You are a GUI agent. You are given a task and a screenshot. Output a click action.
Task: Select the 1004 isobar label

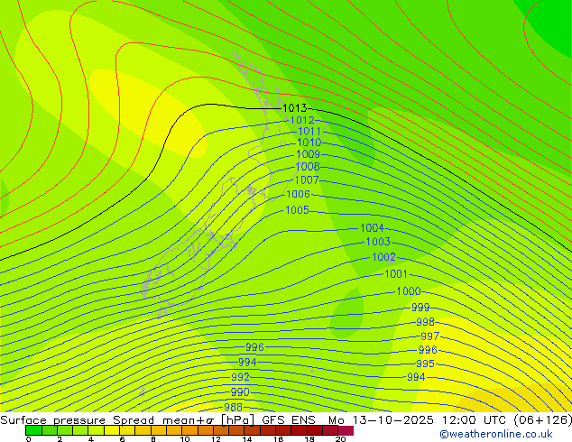372,228
